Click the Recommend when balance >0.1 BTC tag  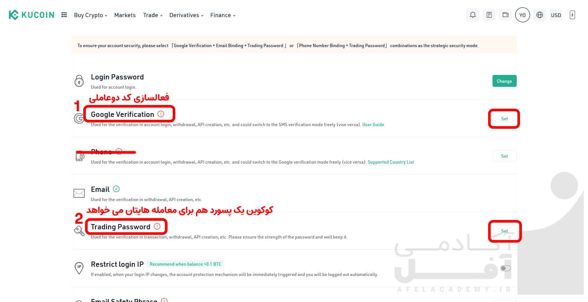[185, 264]
